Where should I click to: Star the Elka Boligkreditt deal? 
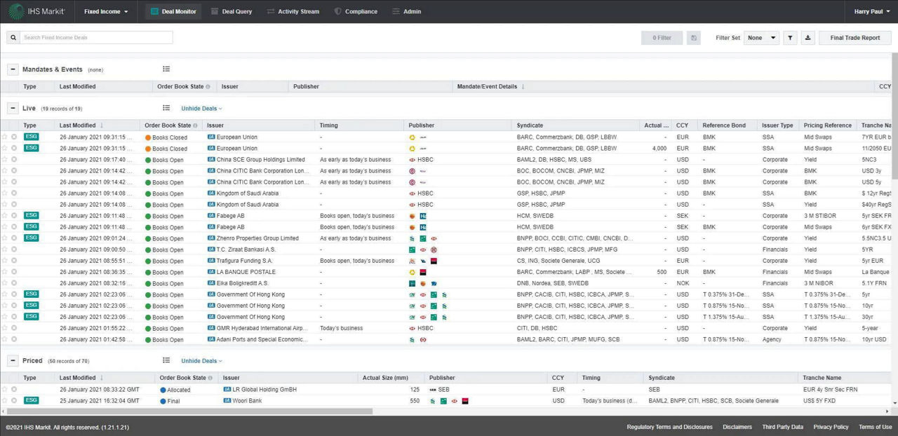[x=5, y=283]
